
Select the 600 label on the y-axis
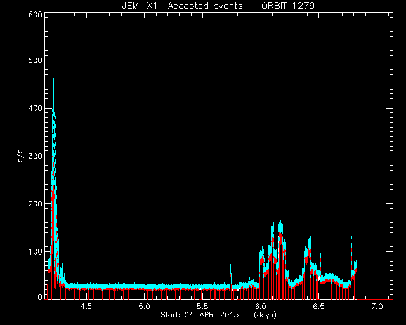pos(36,15)
